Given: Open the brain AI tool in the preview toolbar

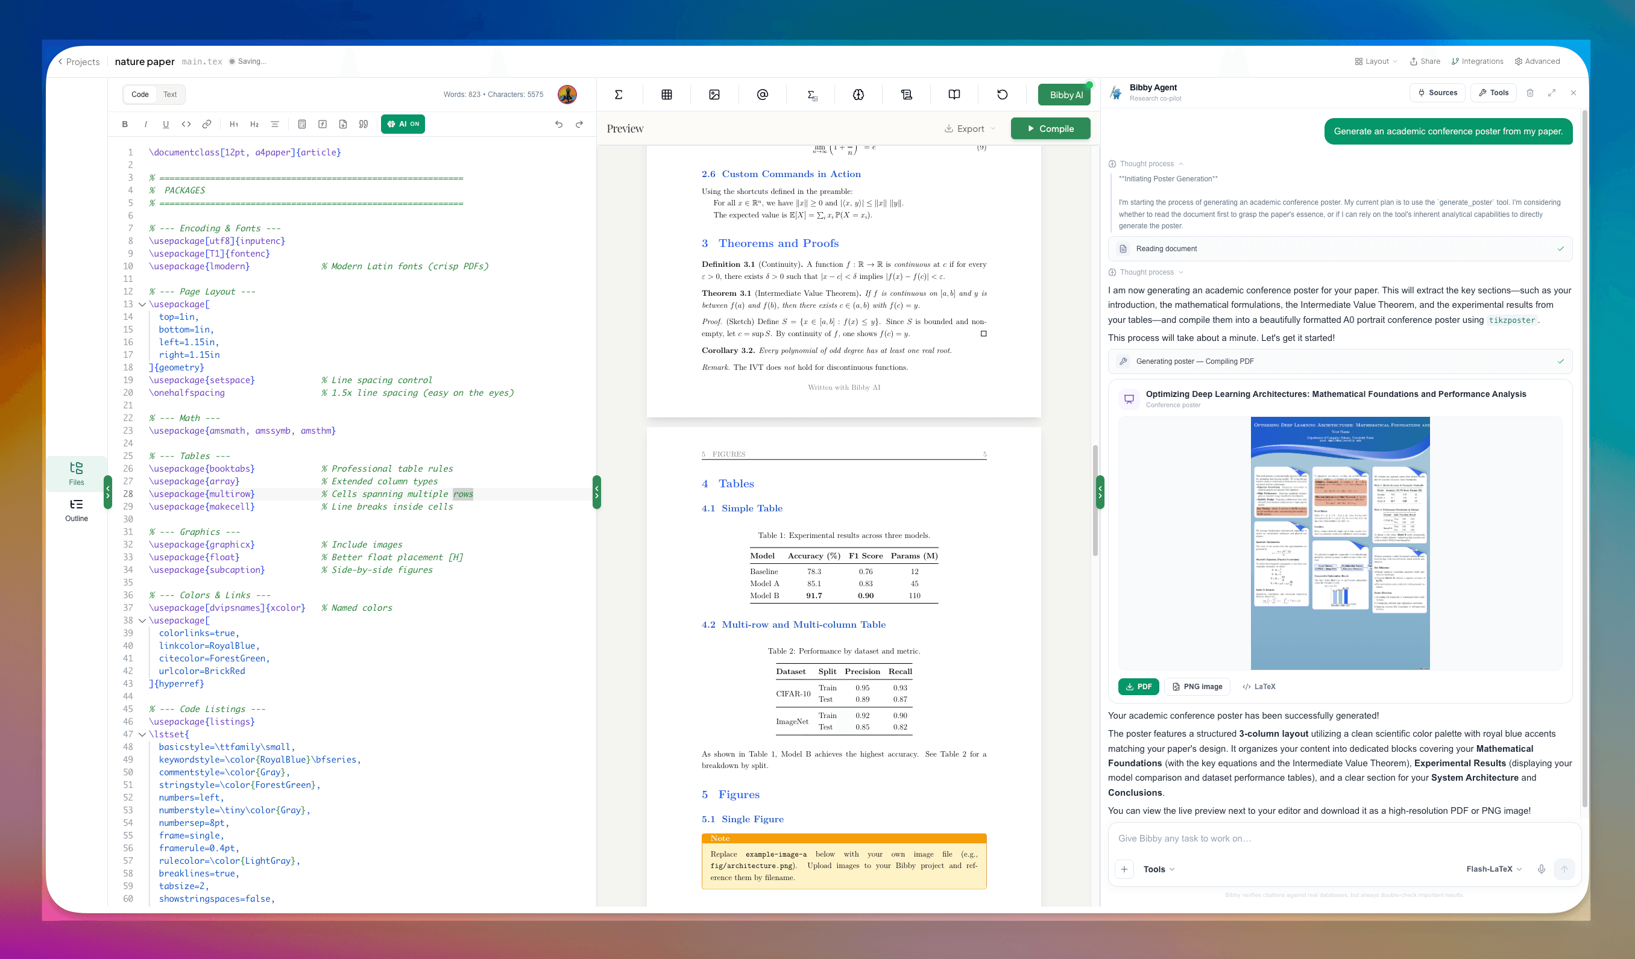Looking at the screenshot, I should [x=858, y=95].
